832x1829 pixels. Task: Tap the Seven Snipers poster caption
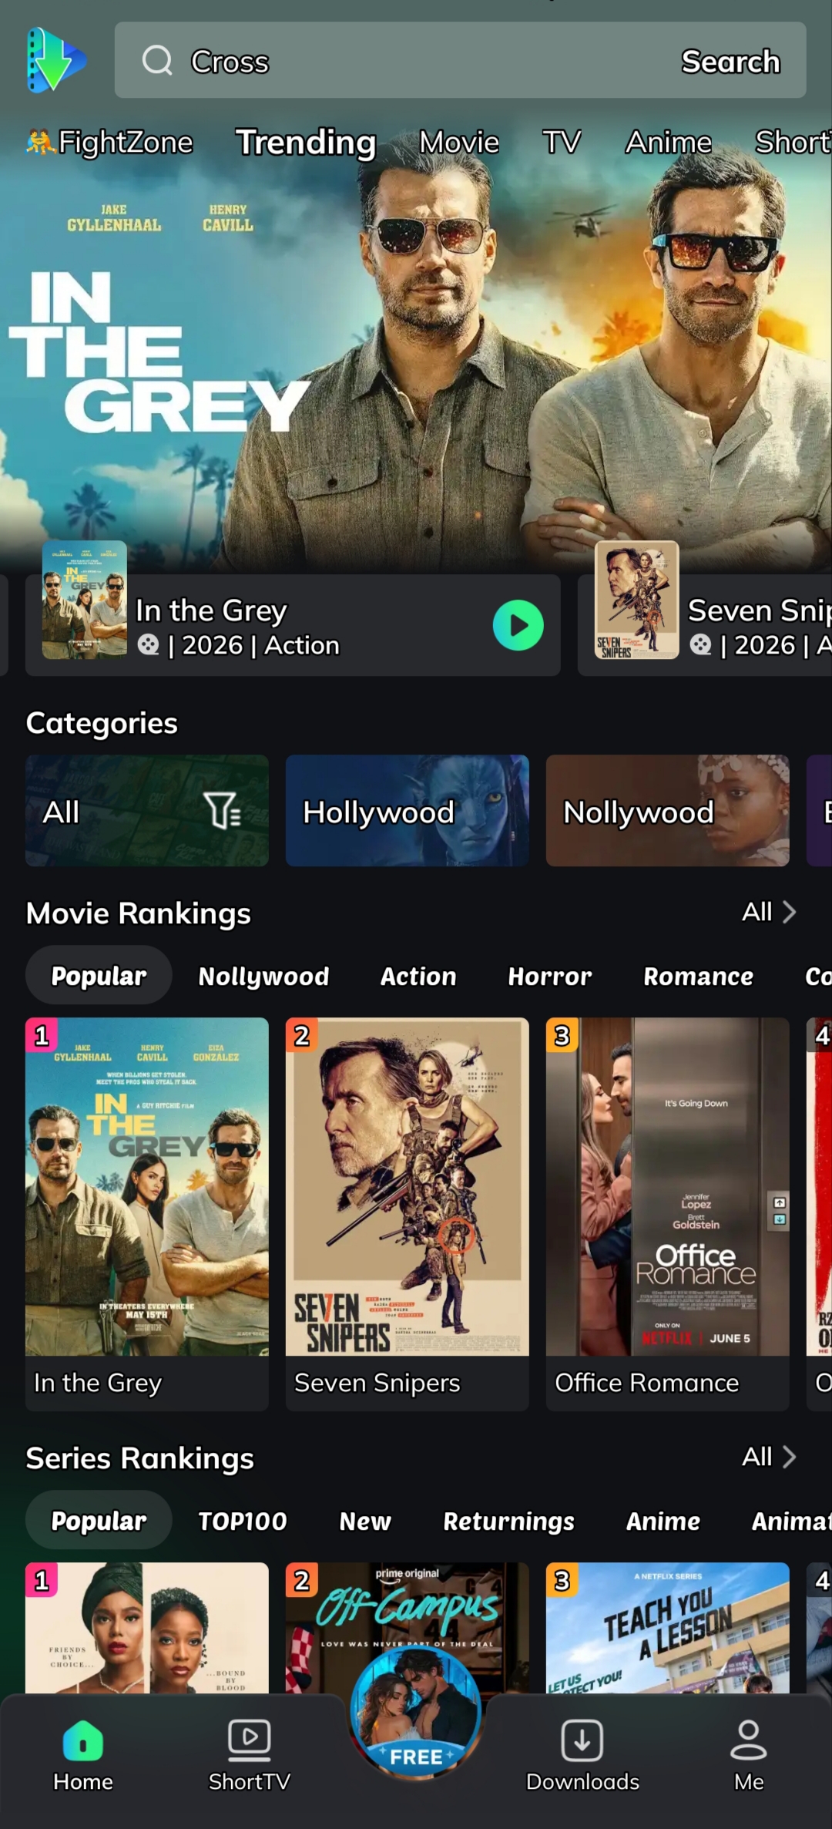tap(377, 1383)
